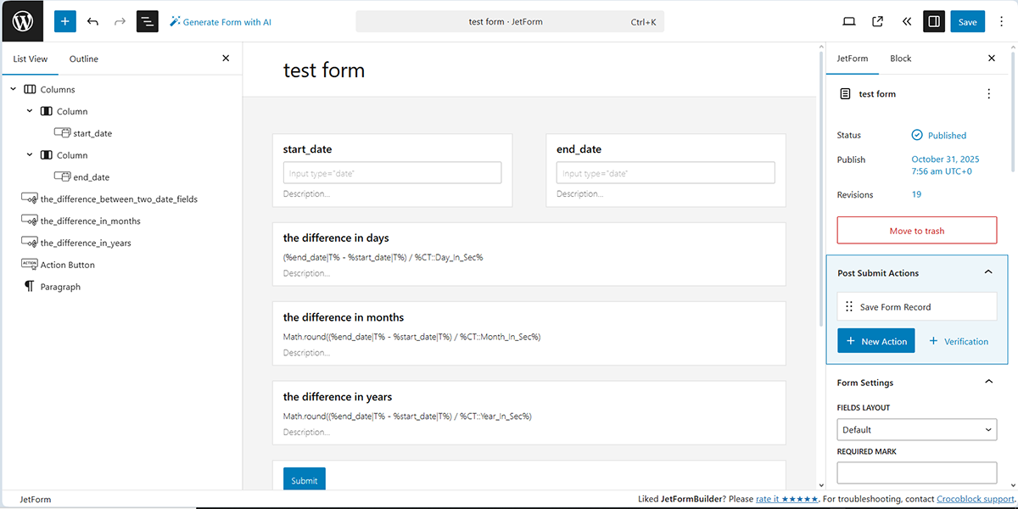Open the top-bar Options three-dot menu
This screenshot has width=1018, height=509.
(1002, 22)
